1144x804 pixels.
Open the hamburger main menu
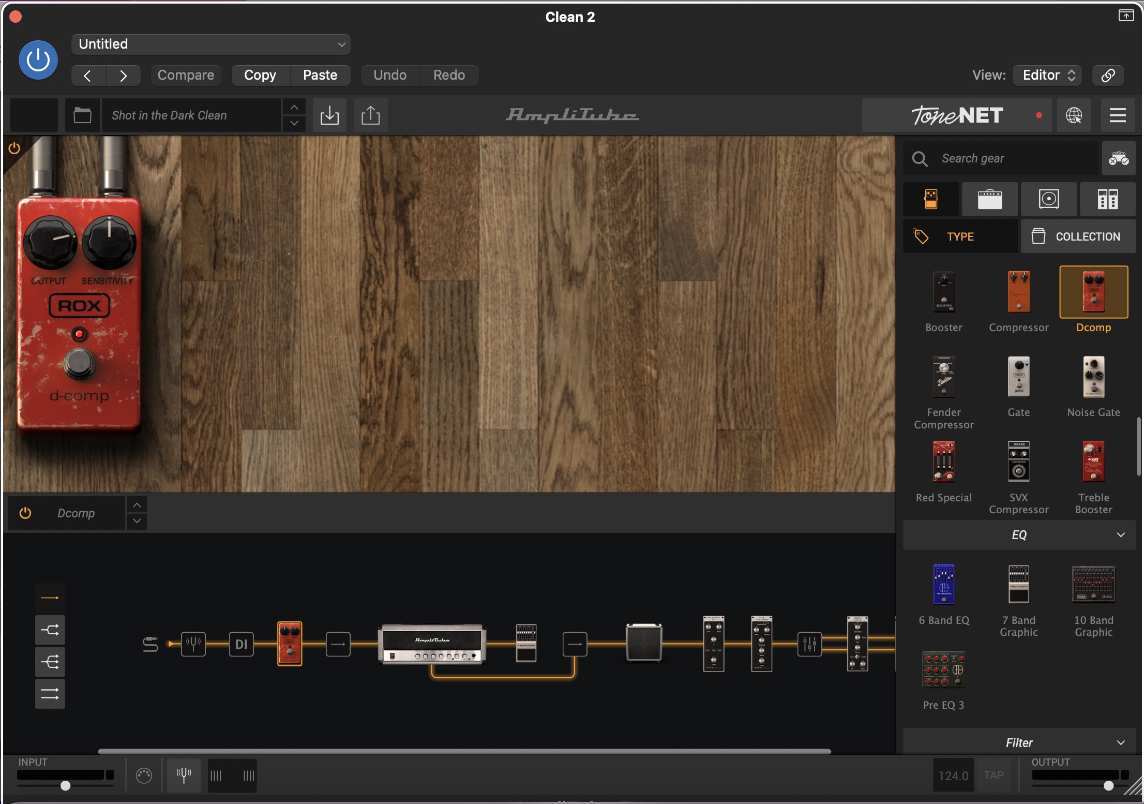click(1118, 115)
